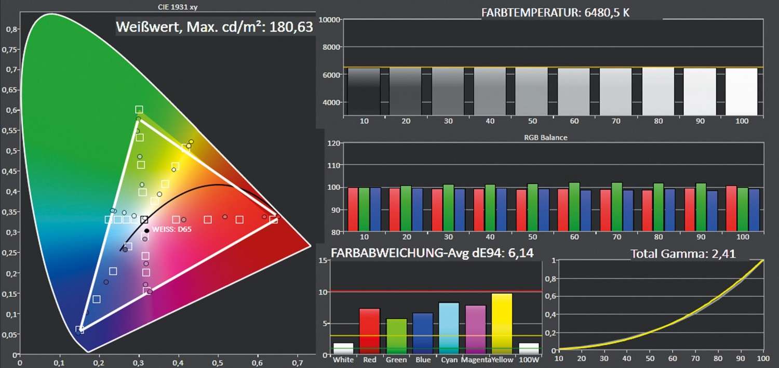
Task: Click the "15" axis value in color deviation chart
Action: click(x=322, y=260)
